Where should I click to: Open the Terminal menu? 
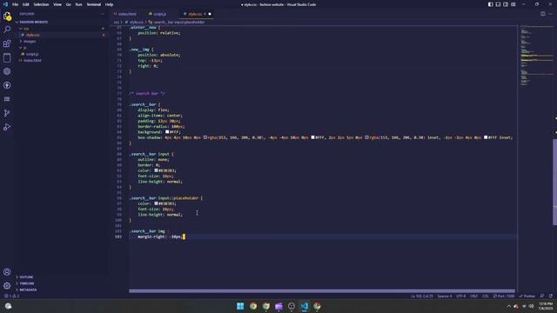coord(94,4)
